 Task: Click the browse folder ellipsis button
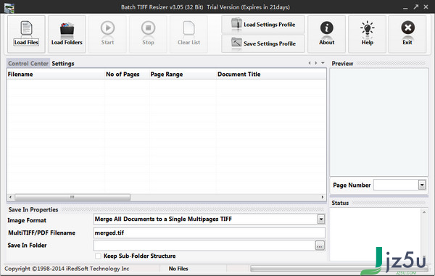pyautogui.click(x=320, y=246)
